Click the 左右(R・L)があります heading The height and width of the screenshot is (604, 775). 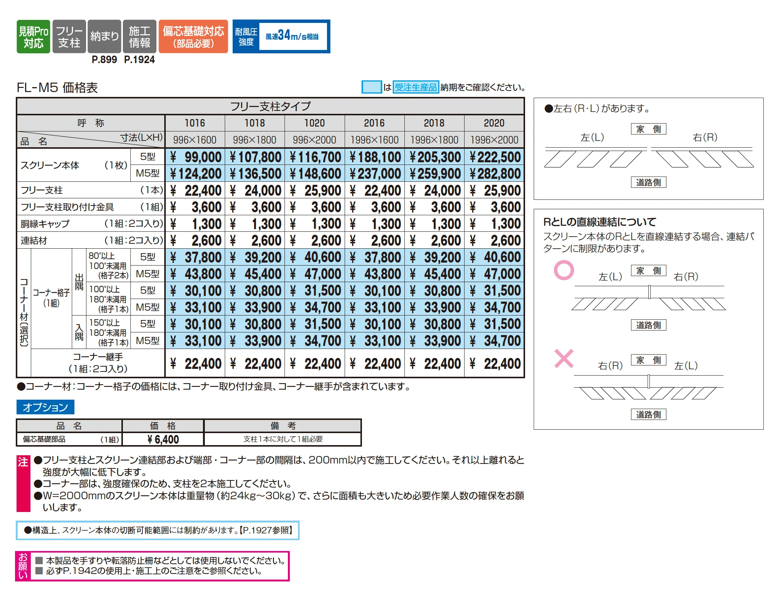tap(597, 109)
